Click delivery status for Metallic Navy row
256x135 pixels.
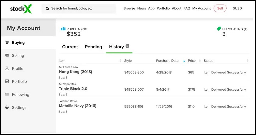pos(225,107)
